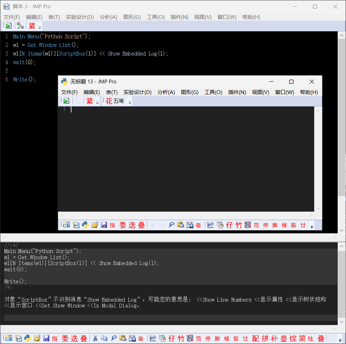Open 窗口(W) menu in 无标题 13 window
Screen dimensions: 346x344
285,92
